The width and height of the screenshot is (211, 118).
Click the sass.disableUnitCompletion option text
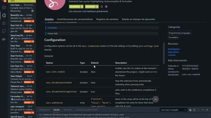click(61, 92)
